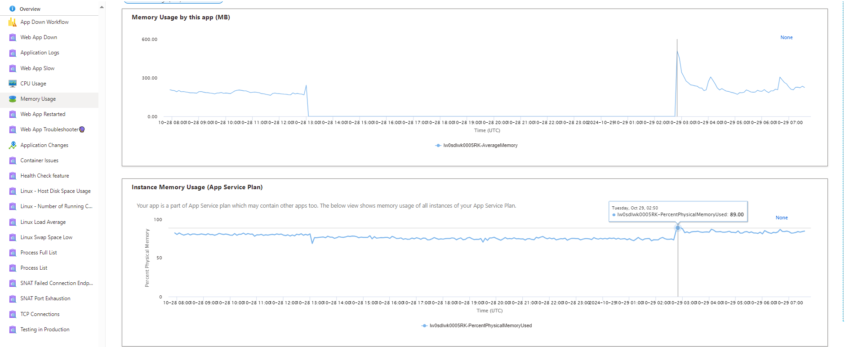Select the Container Issues detector icon
The width and height of the screenshot is (845, 347).
(12, 160)
